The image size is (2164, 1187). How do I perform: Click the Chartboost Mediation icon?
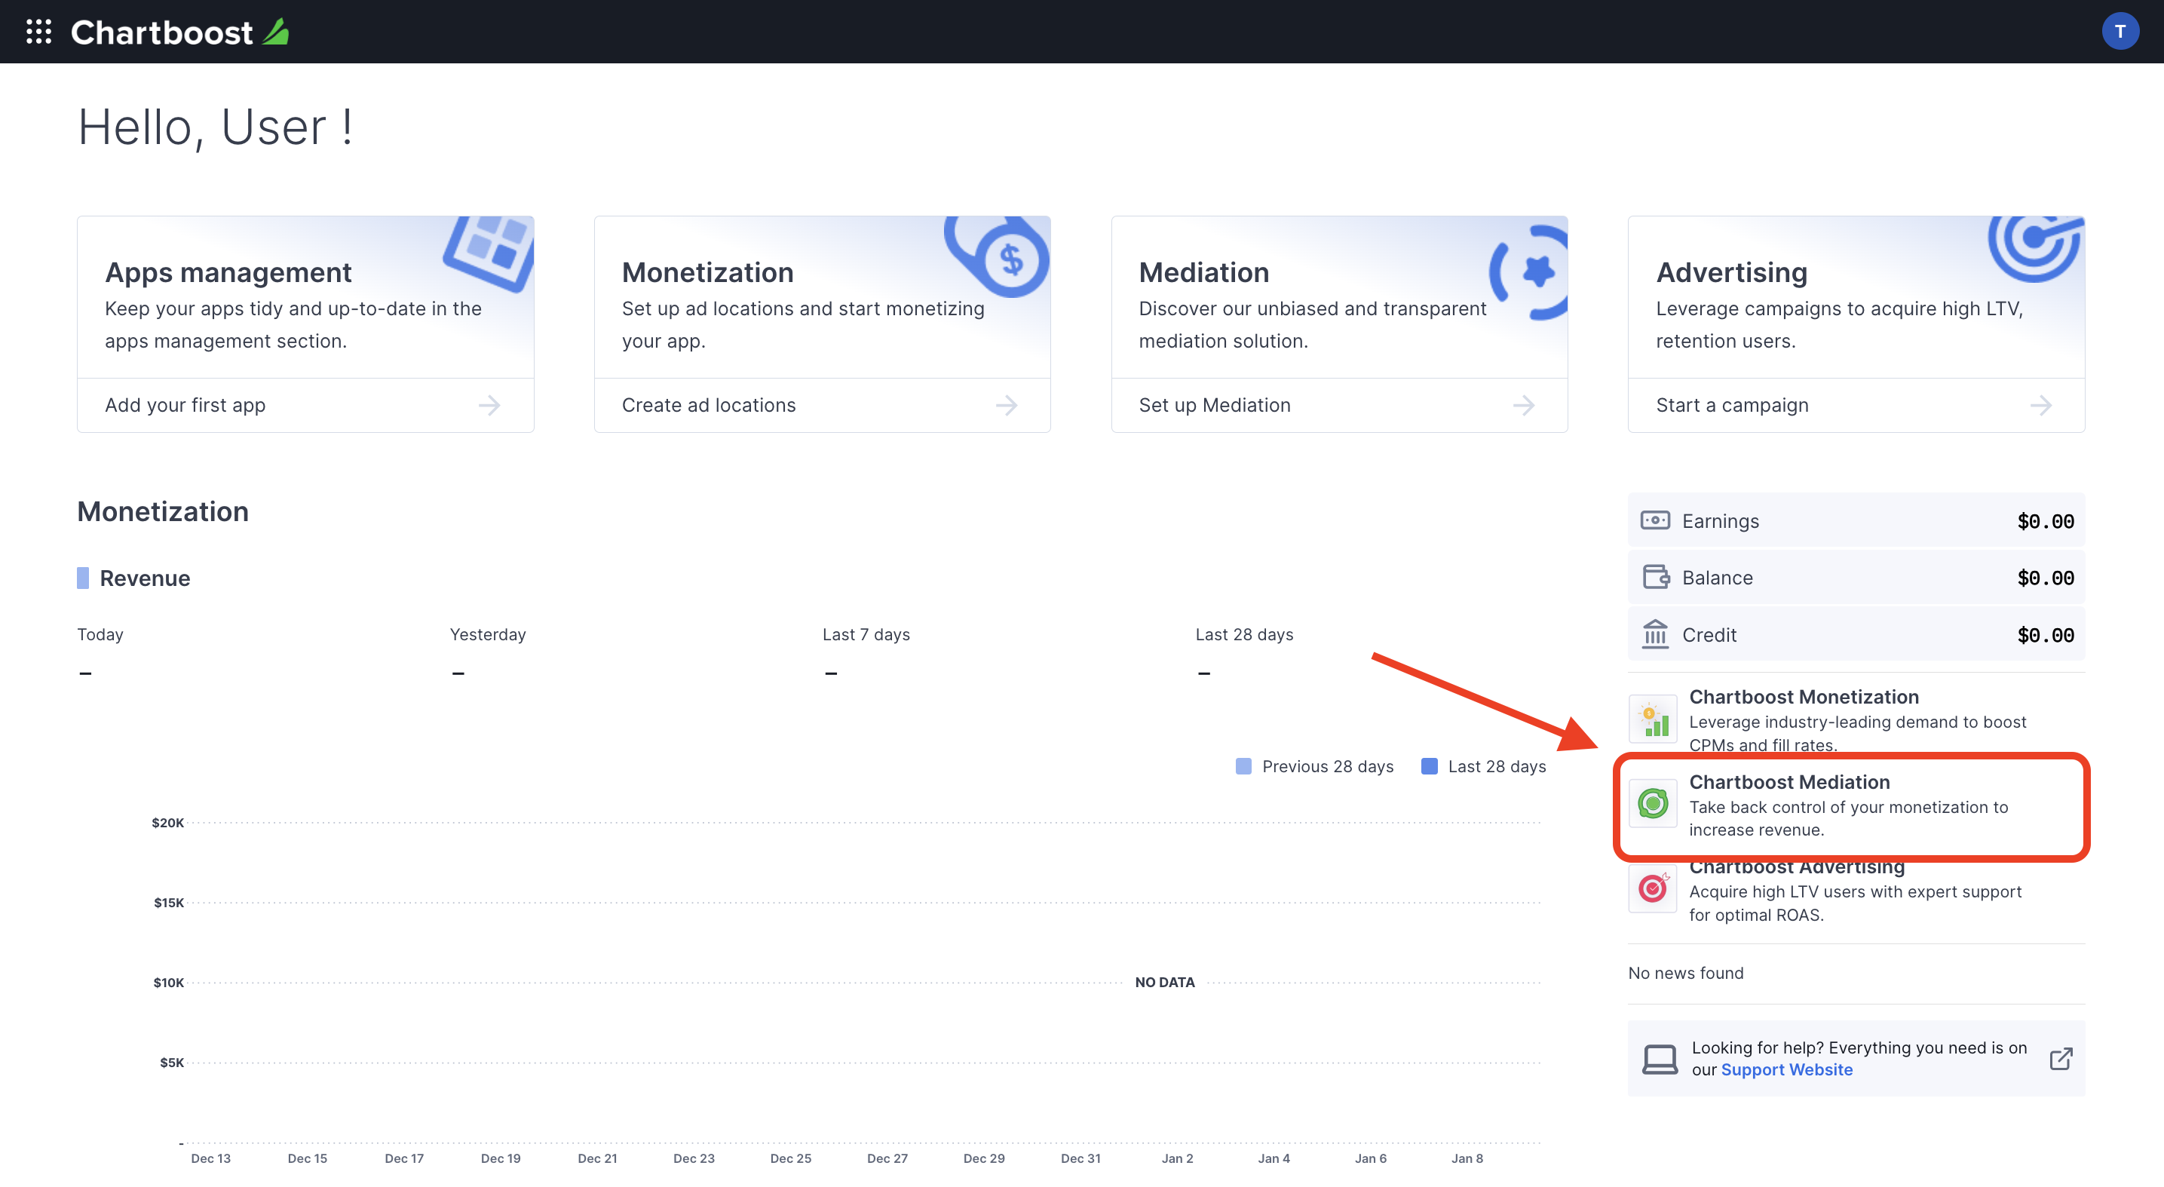coord(1653,802)
